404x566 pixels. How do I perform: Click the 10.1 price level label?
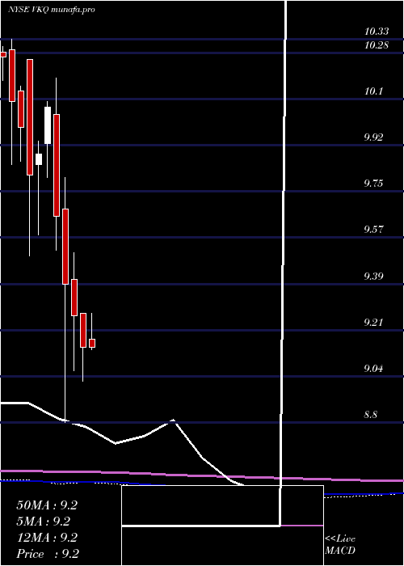(x=373, y=91)
